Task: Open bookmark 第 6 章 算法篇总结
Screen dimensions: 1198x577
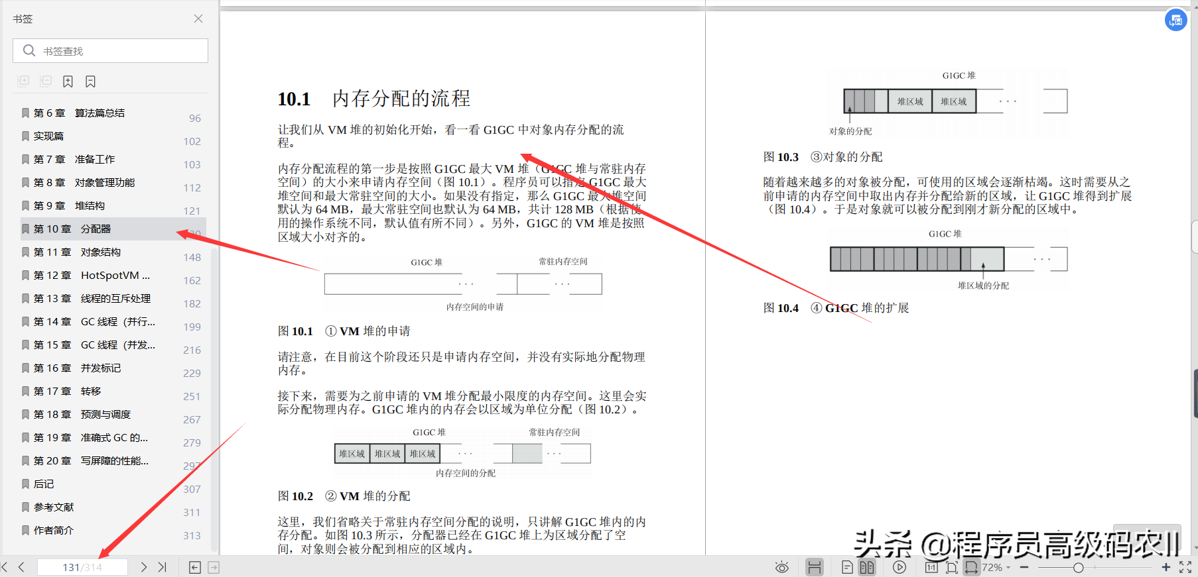Action: pos(80,113)
